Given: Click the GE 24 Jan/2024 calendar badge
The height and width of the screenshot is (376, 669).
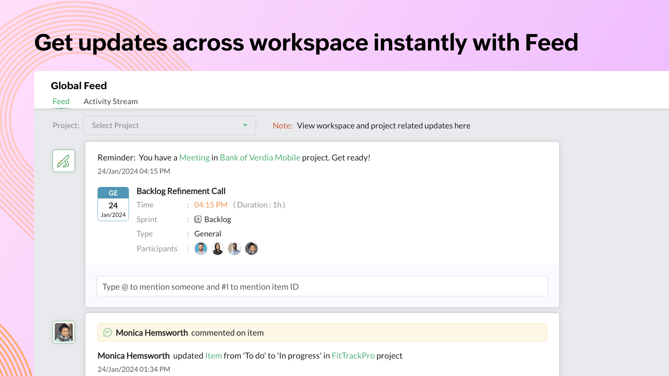Looking at the screenshot, I should pos(113,204).
